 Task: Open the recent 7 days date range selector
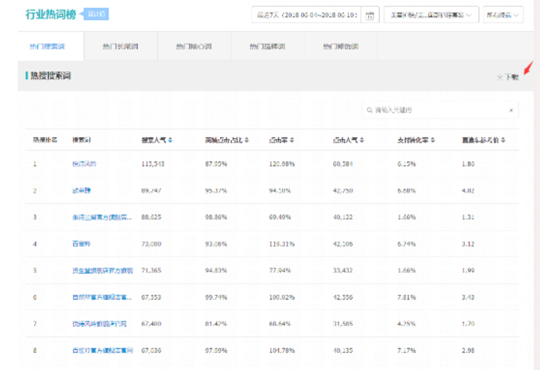tap(307, 15)
